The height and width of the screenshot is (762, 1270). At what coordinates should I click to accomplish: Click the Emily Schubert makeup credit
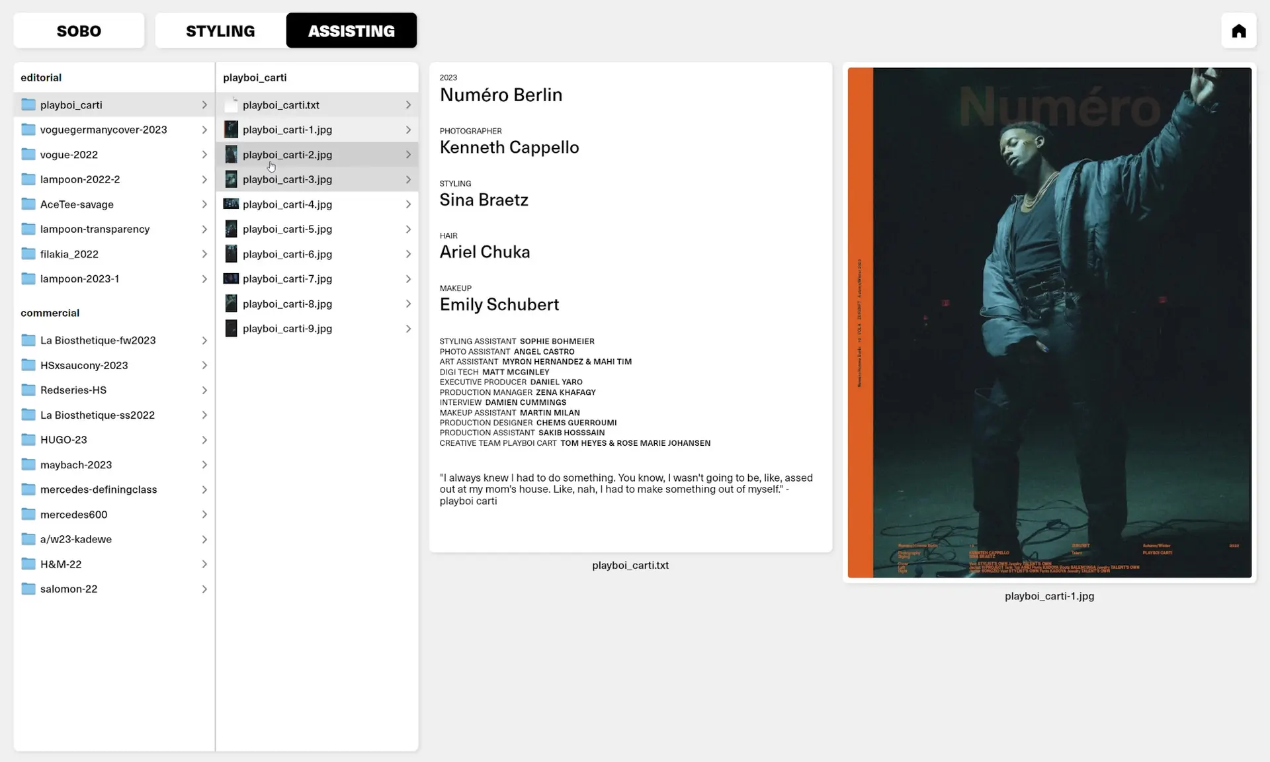click(499, 304)
